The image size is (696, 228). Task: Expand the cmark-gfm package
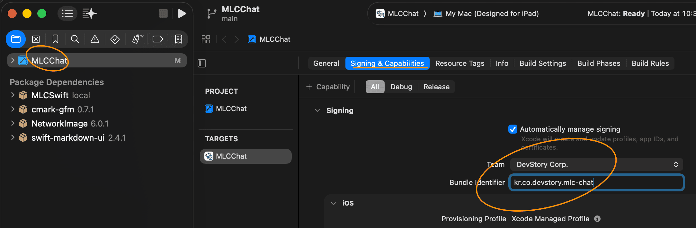pyautogui.click(x=13, y=109)
